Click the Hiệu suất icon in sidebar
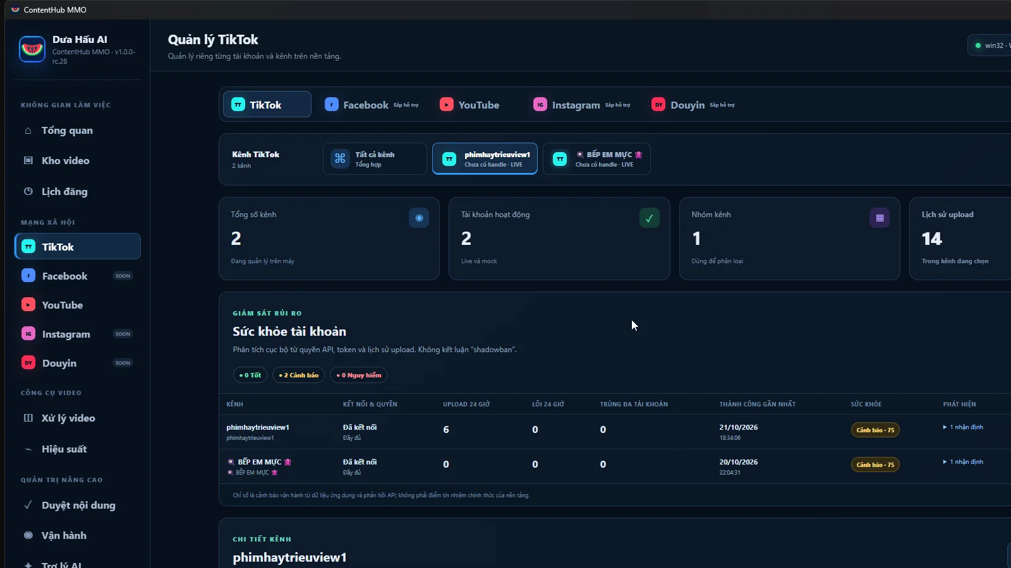 coord(28,449)
